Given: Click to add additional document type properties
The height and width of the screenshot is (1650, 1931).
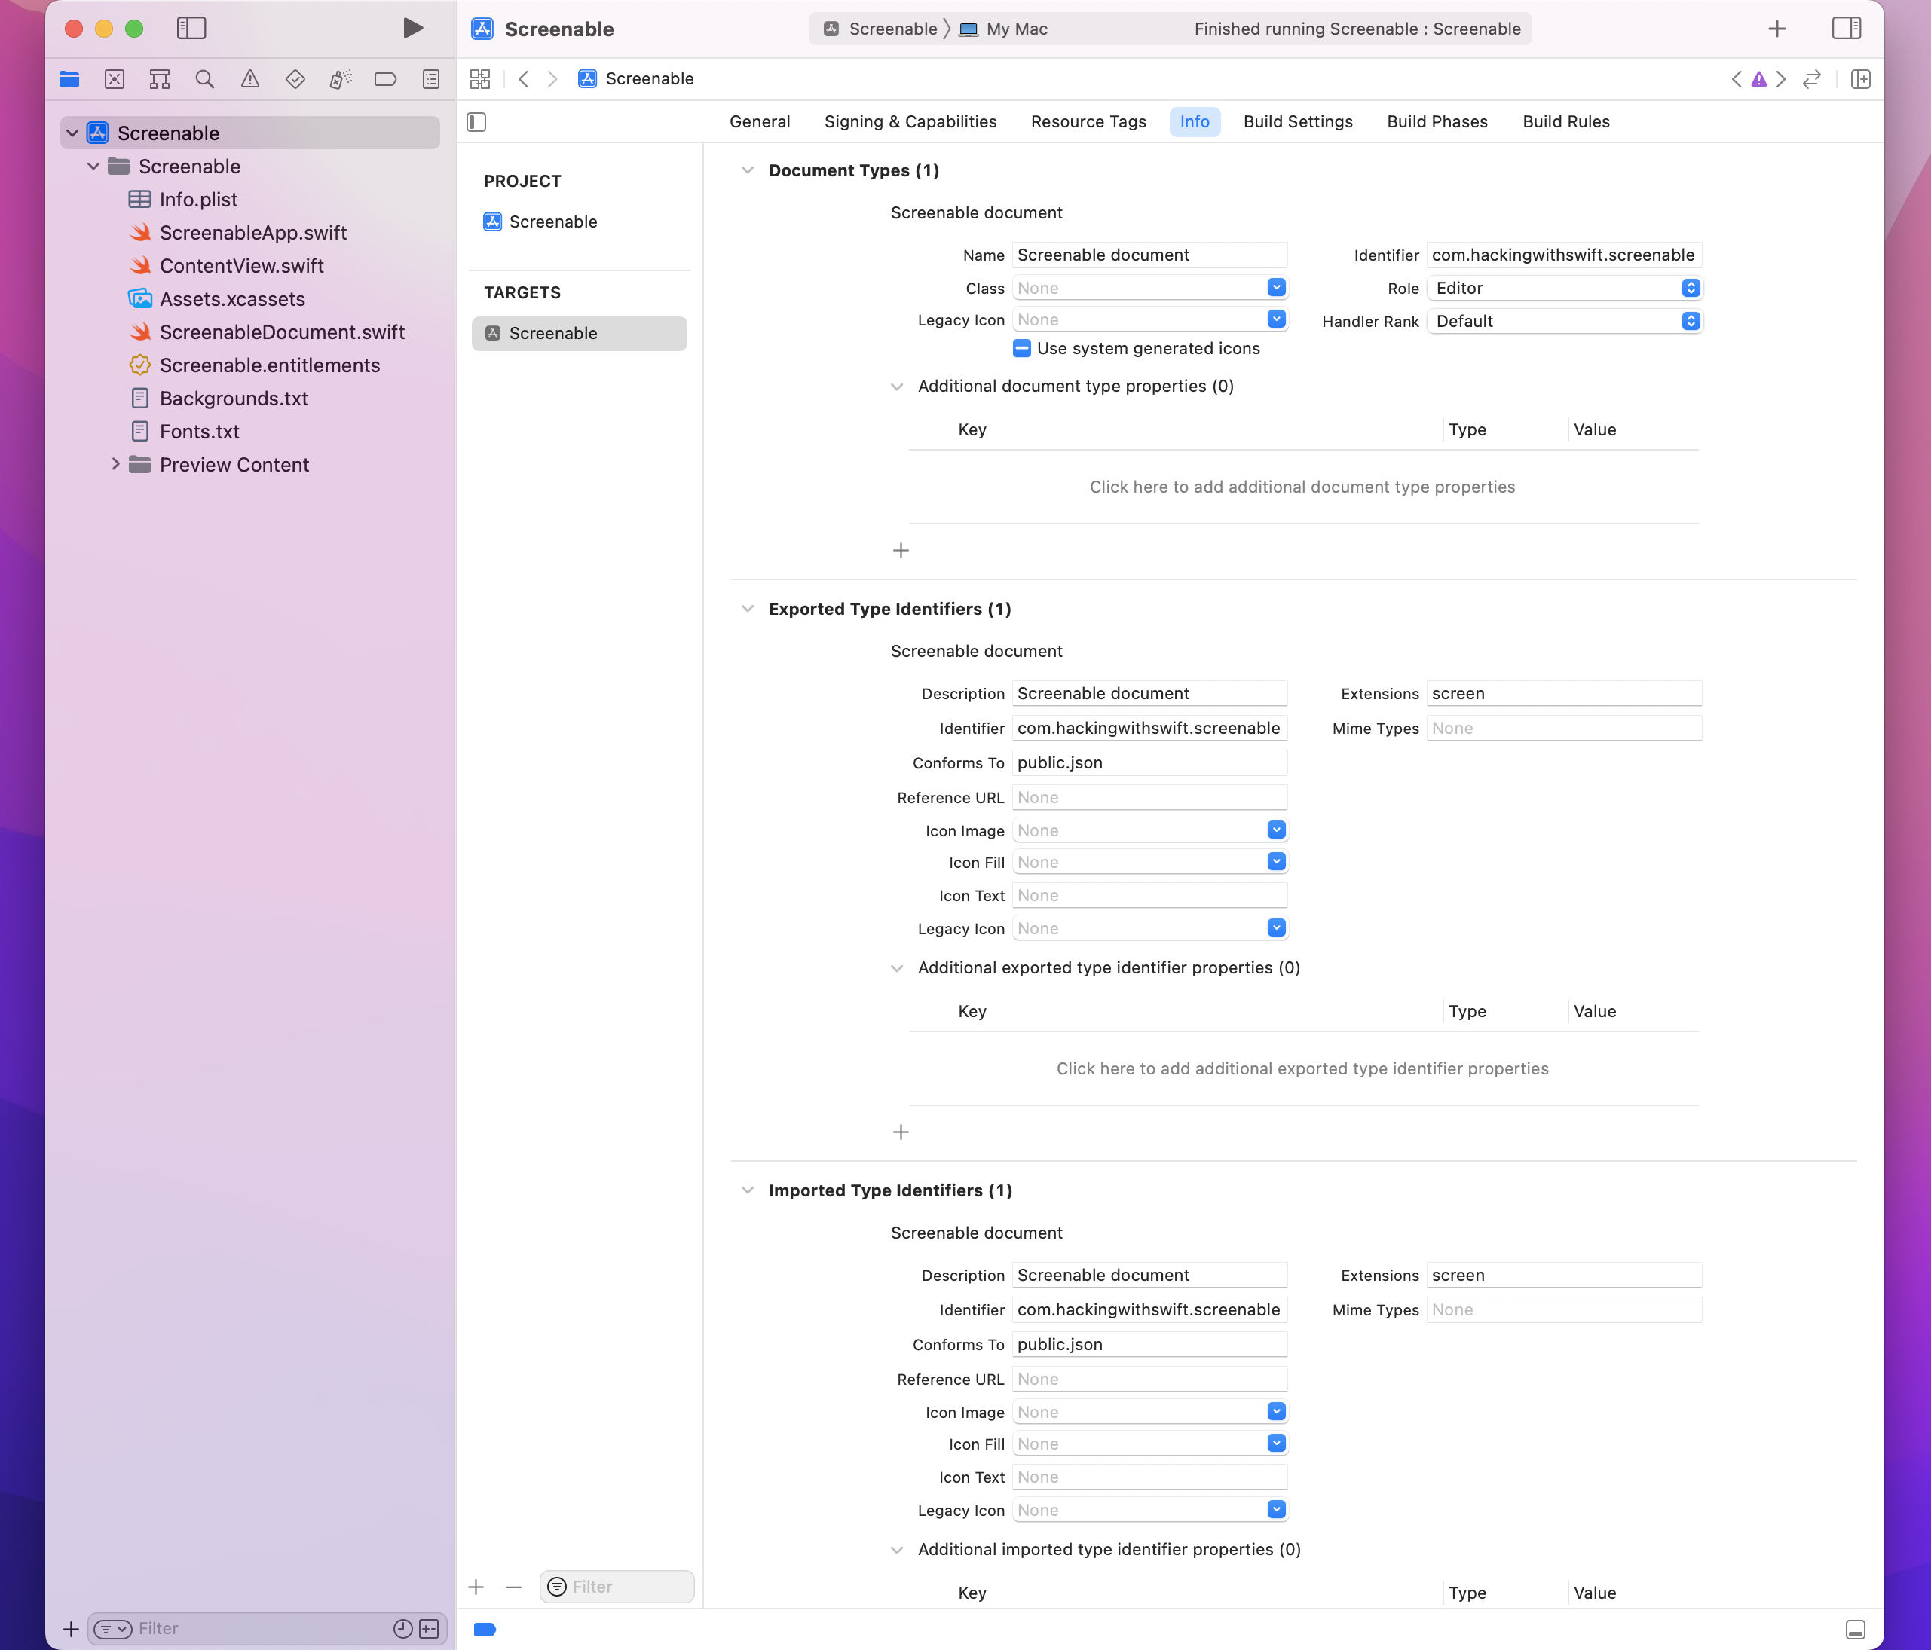Looking at the screenshot, I should 1301,486.
